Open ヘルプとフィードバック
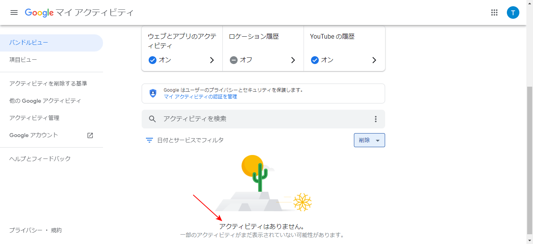This screenshot has width=533, height=244. [52, 159]
